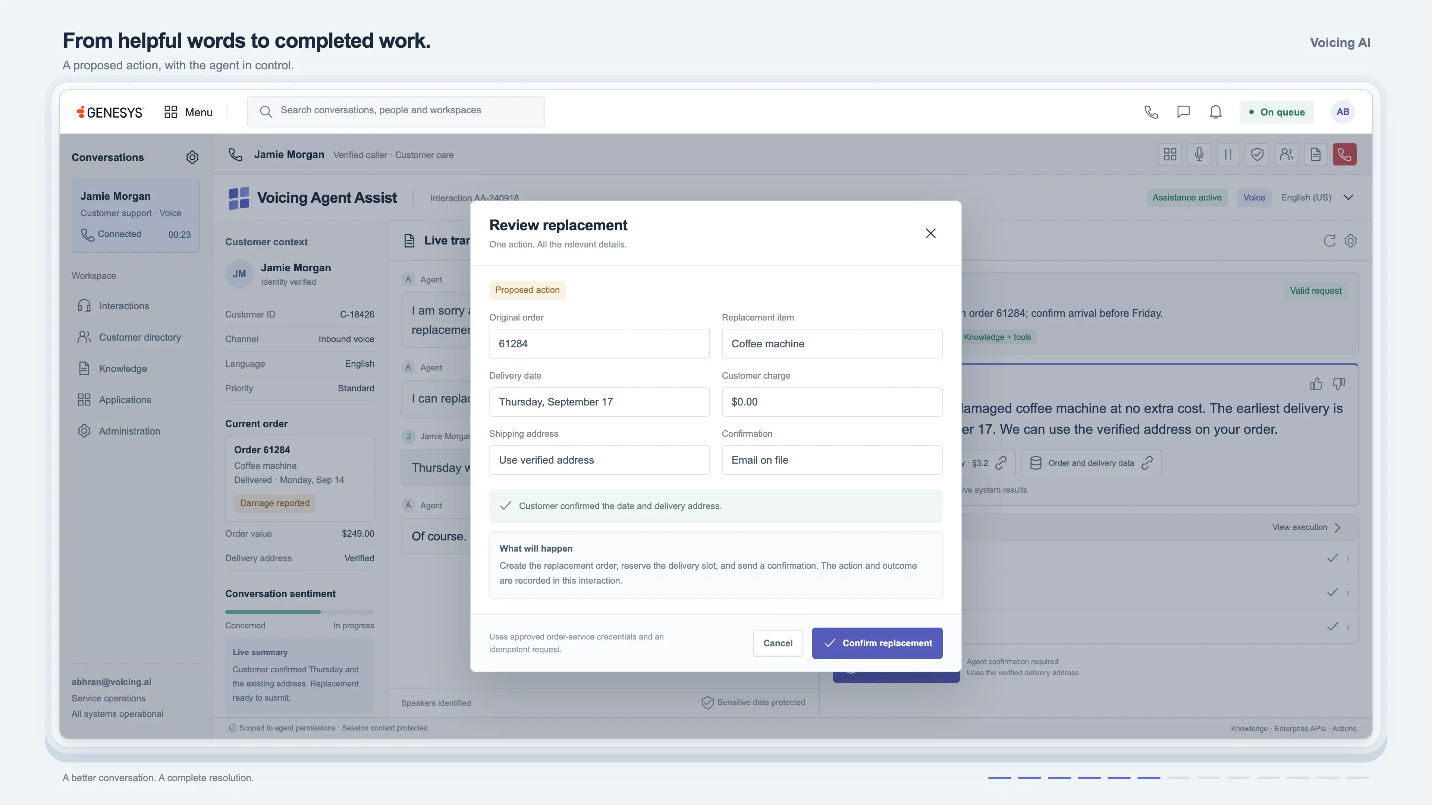Mute the microphone
Image resolution: width=1432 pixels, height=805 pixels.
[x=1199, y=154]
